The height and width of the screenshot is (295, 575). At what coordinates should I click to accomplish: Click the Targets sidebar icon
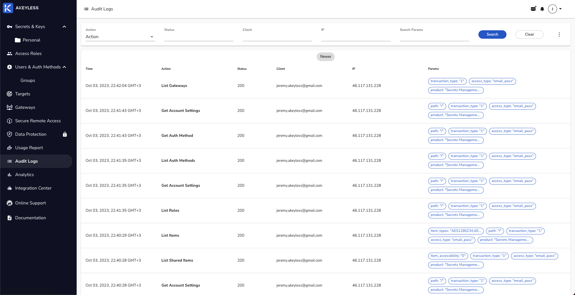click(10, 94)
